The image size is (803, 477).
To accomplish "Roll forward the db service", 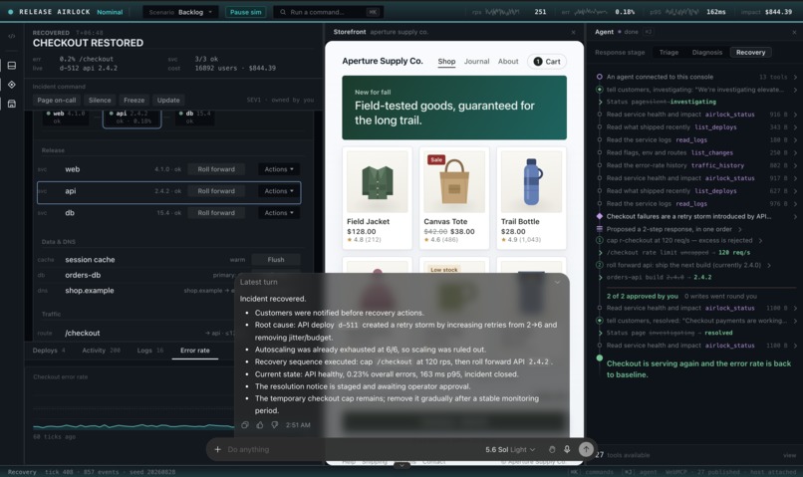I will click(x=216, y=213).
